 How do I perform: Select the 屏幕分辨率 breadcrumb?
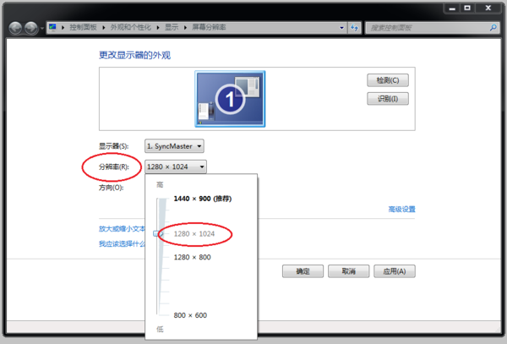pyautogui.click(x=209, y=28)
